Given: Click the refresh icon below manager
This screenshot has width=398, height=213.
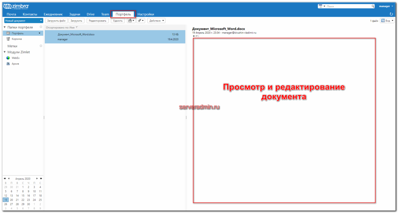Looking at the screenshot, I should click(x=391, y=14).
